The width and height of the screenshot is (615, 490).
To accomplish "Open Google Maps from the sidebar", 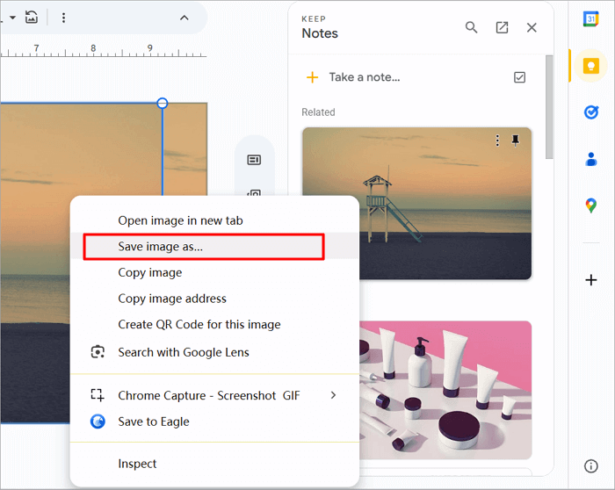I will [591, 205].
